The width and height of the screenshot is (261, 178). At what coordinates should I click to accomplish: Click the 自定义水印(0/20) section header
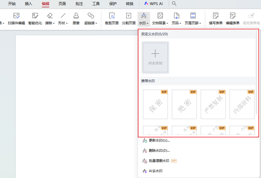pos(197,34)
